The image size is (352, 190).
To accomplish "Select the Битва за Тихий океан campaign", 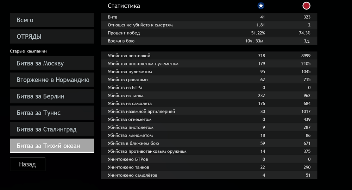I will [52, 146].
